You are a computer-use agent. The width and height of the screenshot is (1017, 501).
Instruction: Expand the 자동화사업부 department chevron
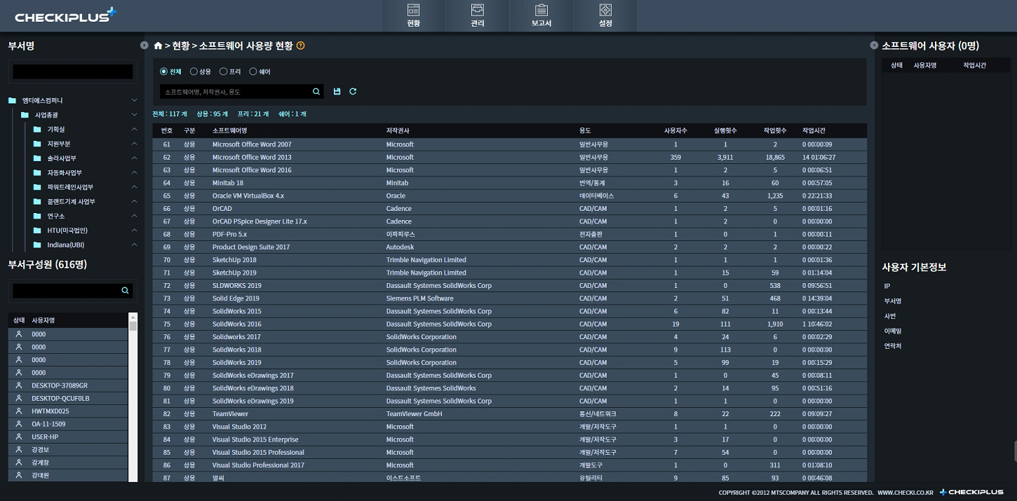134,173
